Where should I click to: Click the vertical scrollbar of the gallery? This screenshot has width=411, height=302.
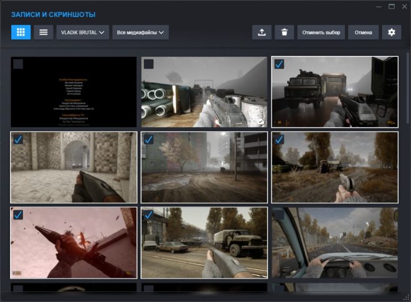[407, 87]
